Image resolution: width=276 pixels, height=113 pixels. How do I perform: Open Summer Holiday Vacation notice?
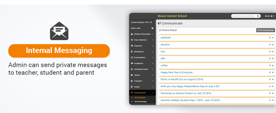click(x=190, y=100)
